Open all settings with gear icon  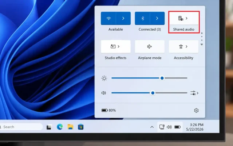(196, 110)
